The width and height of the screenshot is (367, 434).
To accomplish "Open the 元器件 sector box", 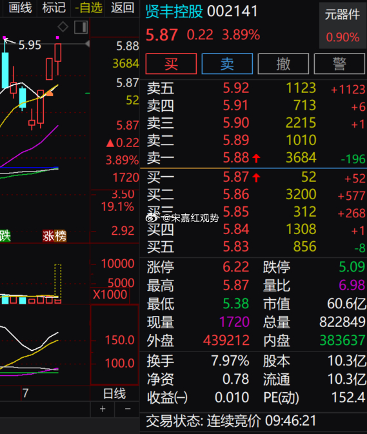I will [x=342, y=25].
